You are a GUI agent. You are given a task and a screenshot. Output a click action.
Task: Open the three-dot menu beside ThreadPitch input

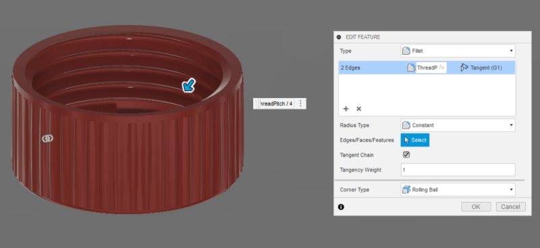click(x=300, y=103)
